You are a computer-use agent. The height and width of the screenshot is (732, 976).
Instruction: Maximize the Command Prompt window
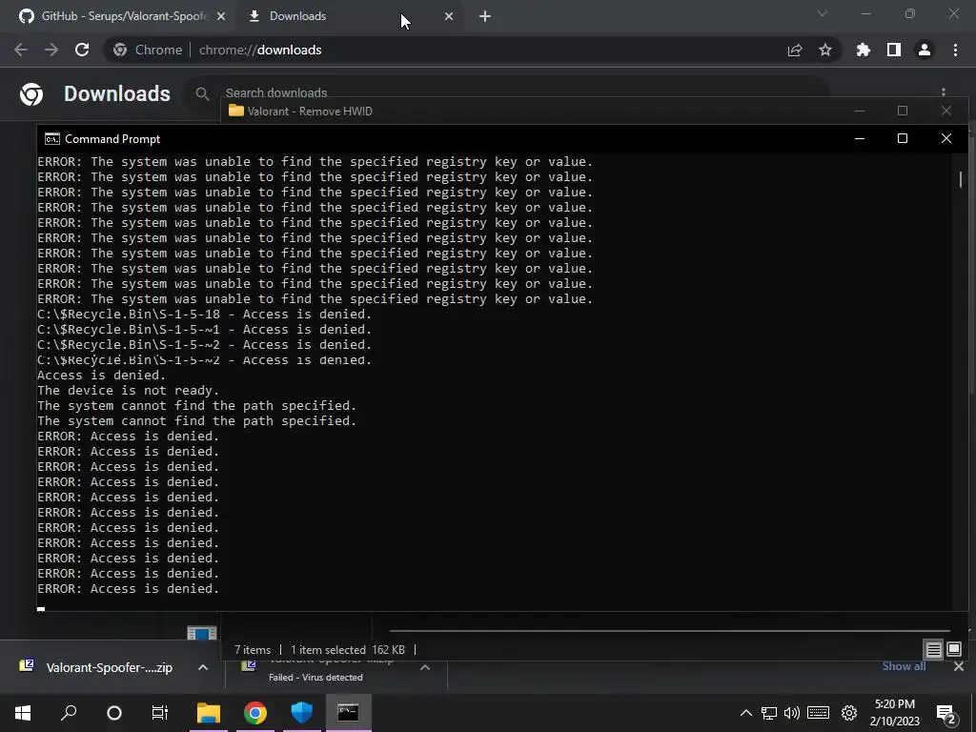(x=902, y=138)
